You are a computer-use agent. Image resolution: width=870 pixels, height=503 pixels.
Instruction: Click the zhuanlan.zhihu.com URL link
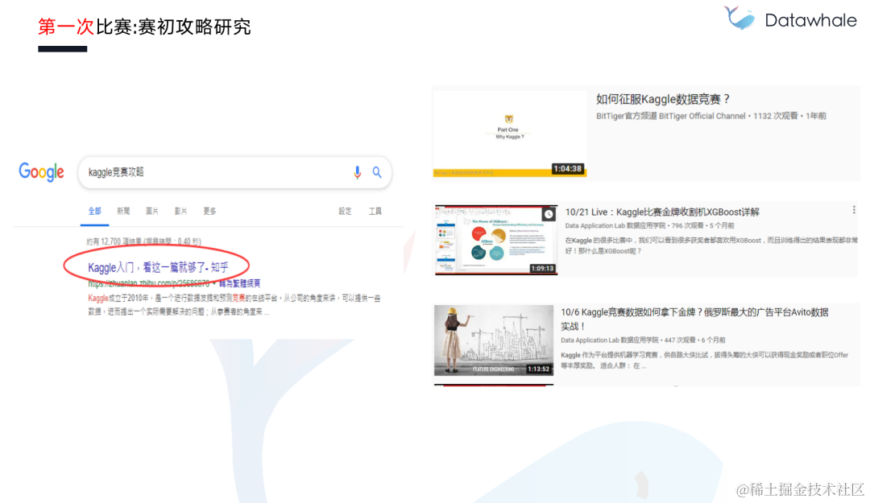(149, 283)
